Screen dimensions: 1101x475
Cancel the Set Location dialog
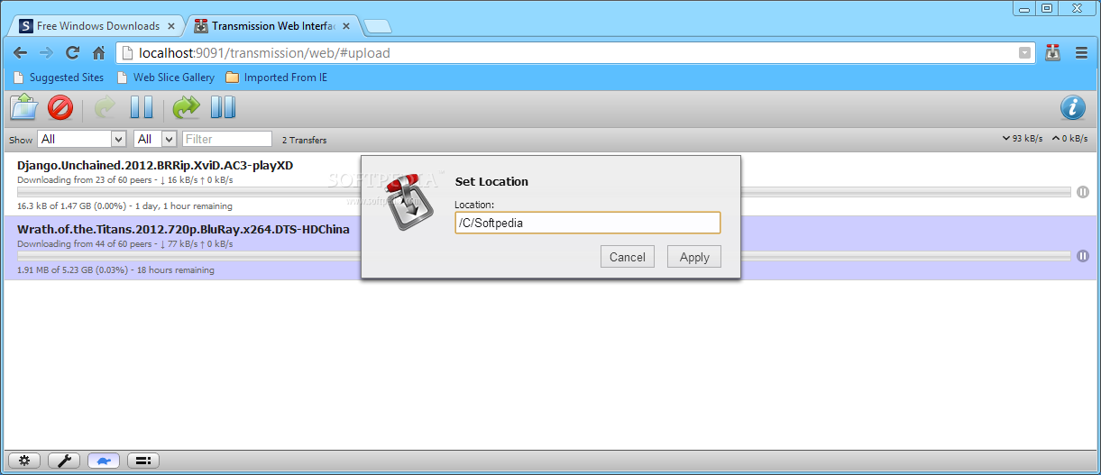point(627,257)
